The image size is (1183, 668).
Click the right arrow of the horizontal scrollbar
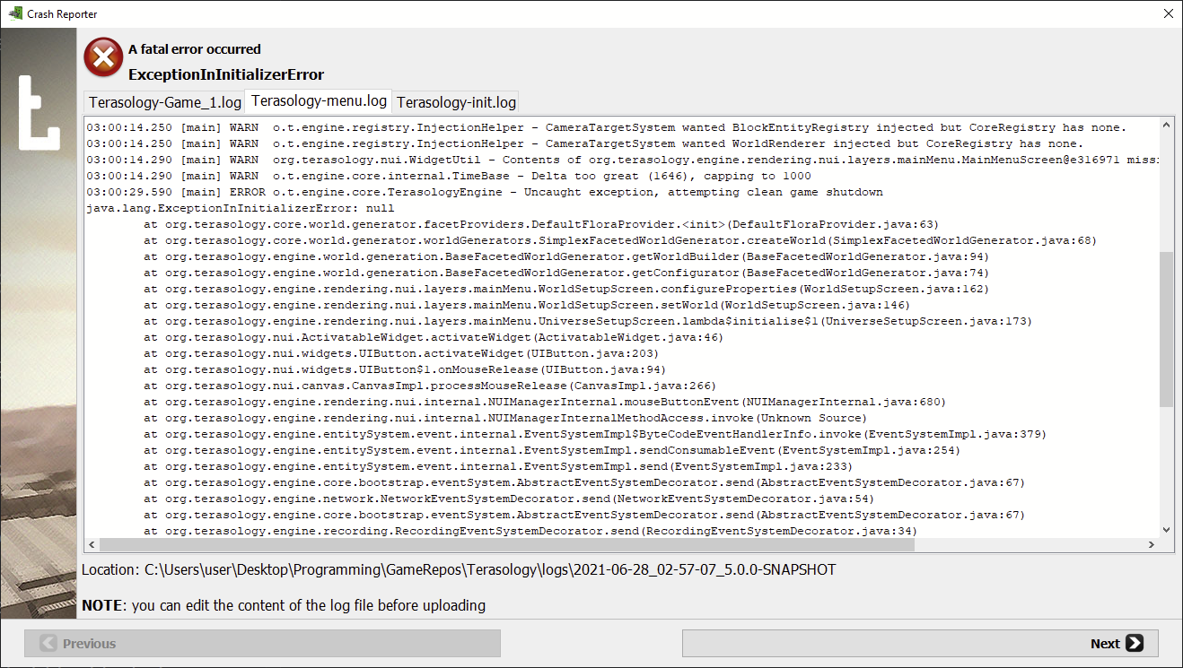1153,544
